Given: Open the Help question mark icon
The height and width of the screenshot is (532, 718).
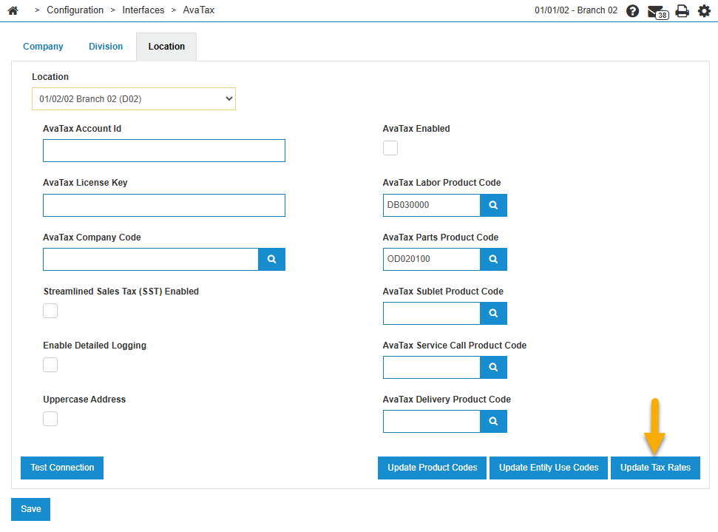Looking at the screenshot, I should point(632,10).
